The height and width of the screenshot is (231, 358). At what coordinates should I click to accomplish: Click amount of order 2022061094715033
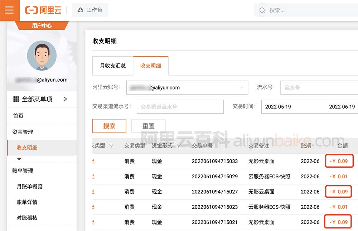[x=339, y=161]
